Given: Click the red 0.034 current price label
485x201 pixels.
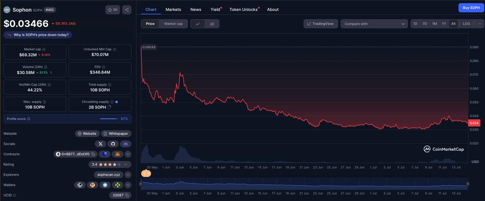Looking at the screenshot, I should 474,123.
